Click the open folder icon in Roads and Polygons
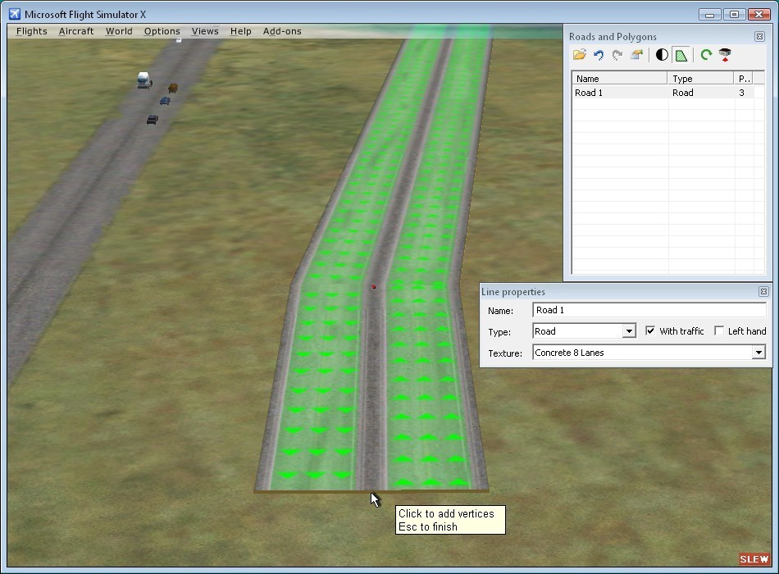The height and width of the screenshot is (574, 779). pos(580,55)
